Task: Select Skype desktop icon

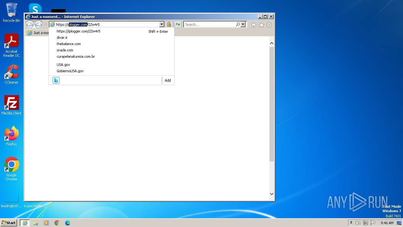Action: click(35, 8)
